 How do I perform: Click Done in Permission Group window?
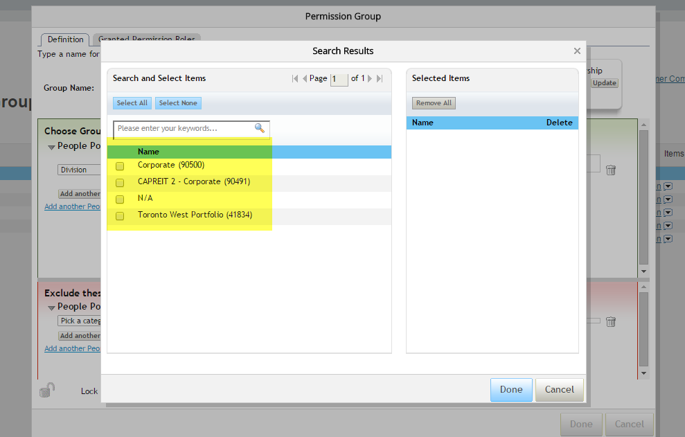click(x=582, y=425)
